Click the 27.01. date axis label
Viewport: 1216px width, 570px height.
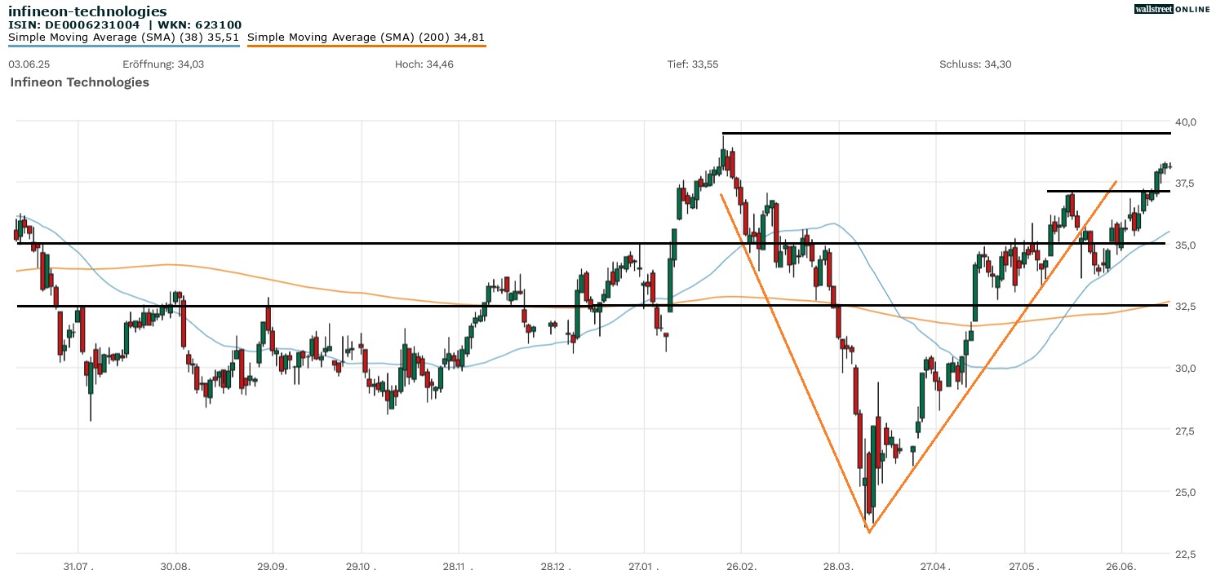click(644, 565)
